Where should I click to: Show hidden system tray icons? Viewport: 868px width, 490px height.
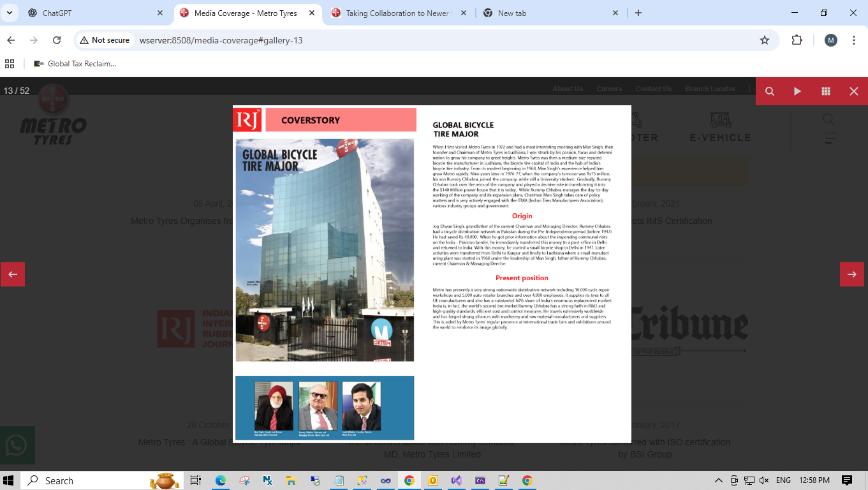click(719, 480)
